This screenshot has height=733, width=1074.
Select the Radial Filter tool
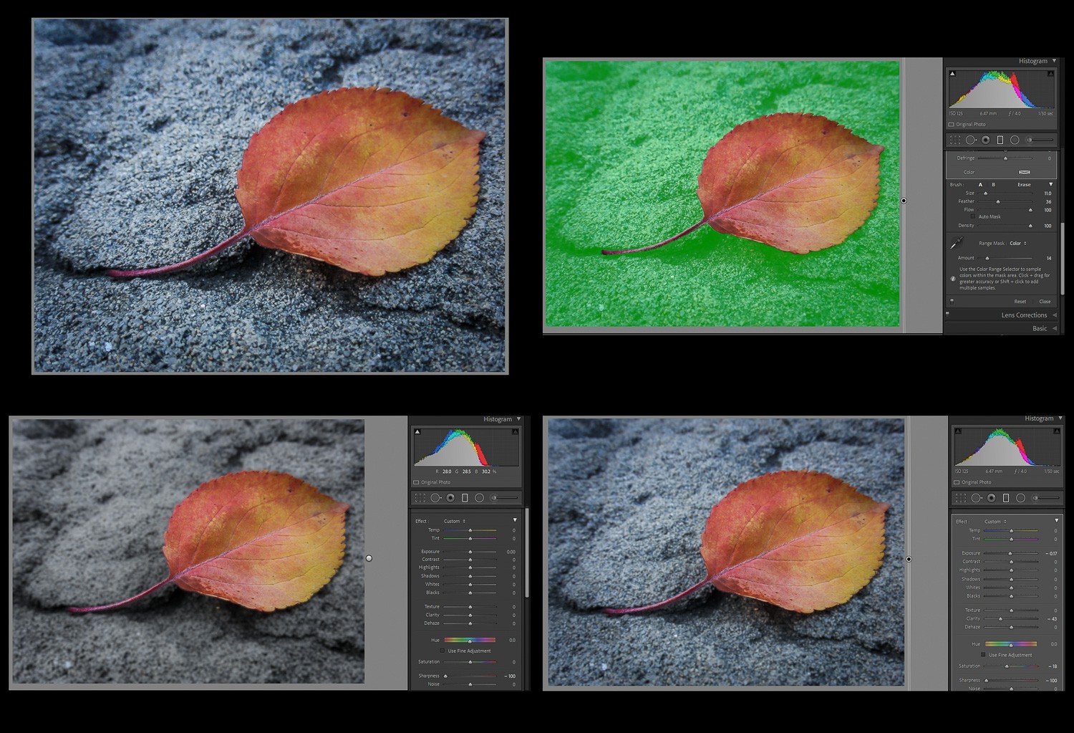(x=1014, y=140)
